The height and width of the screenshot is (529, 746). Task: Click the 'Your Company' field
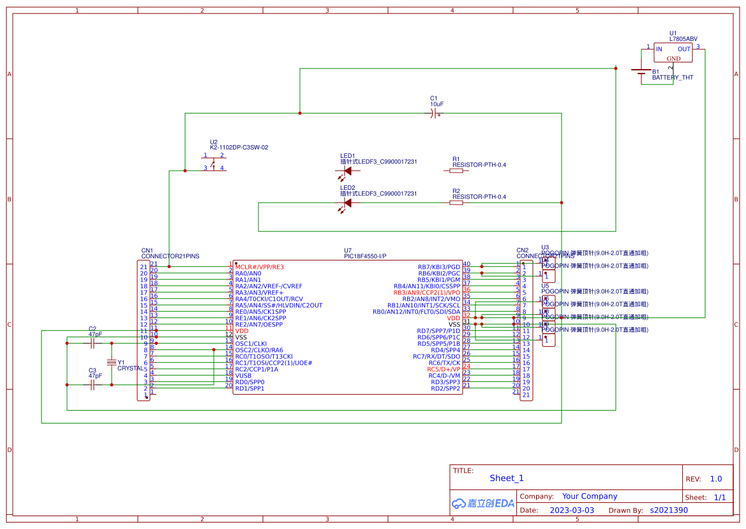click(x=590, y=496)
